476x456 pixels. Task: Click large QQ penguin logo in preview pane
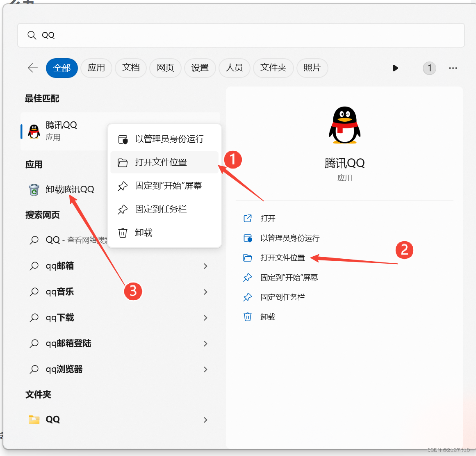click(344, 125)
